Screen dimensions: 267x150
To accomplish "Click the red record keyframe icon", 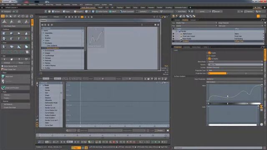I will pos(114,142).
